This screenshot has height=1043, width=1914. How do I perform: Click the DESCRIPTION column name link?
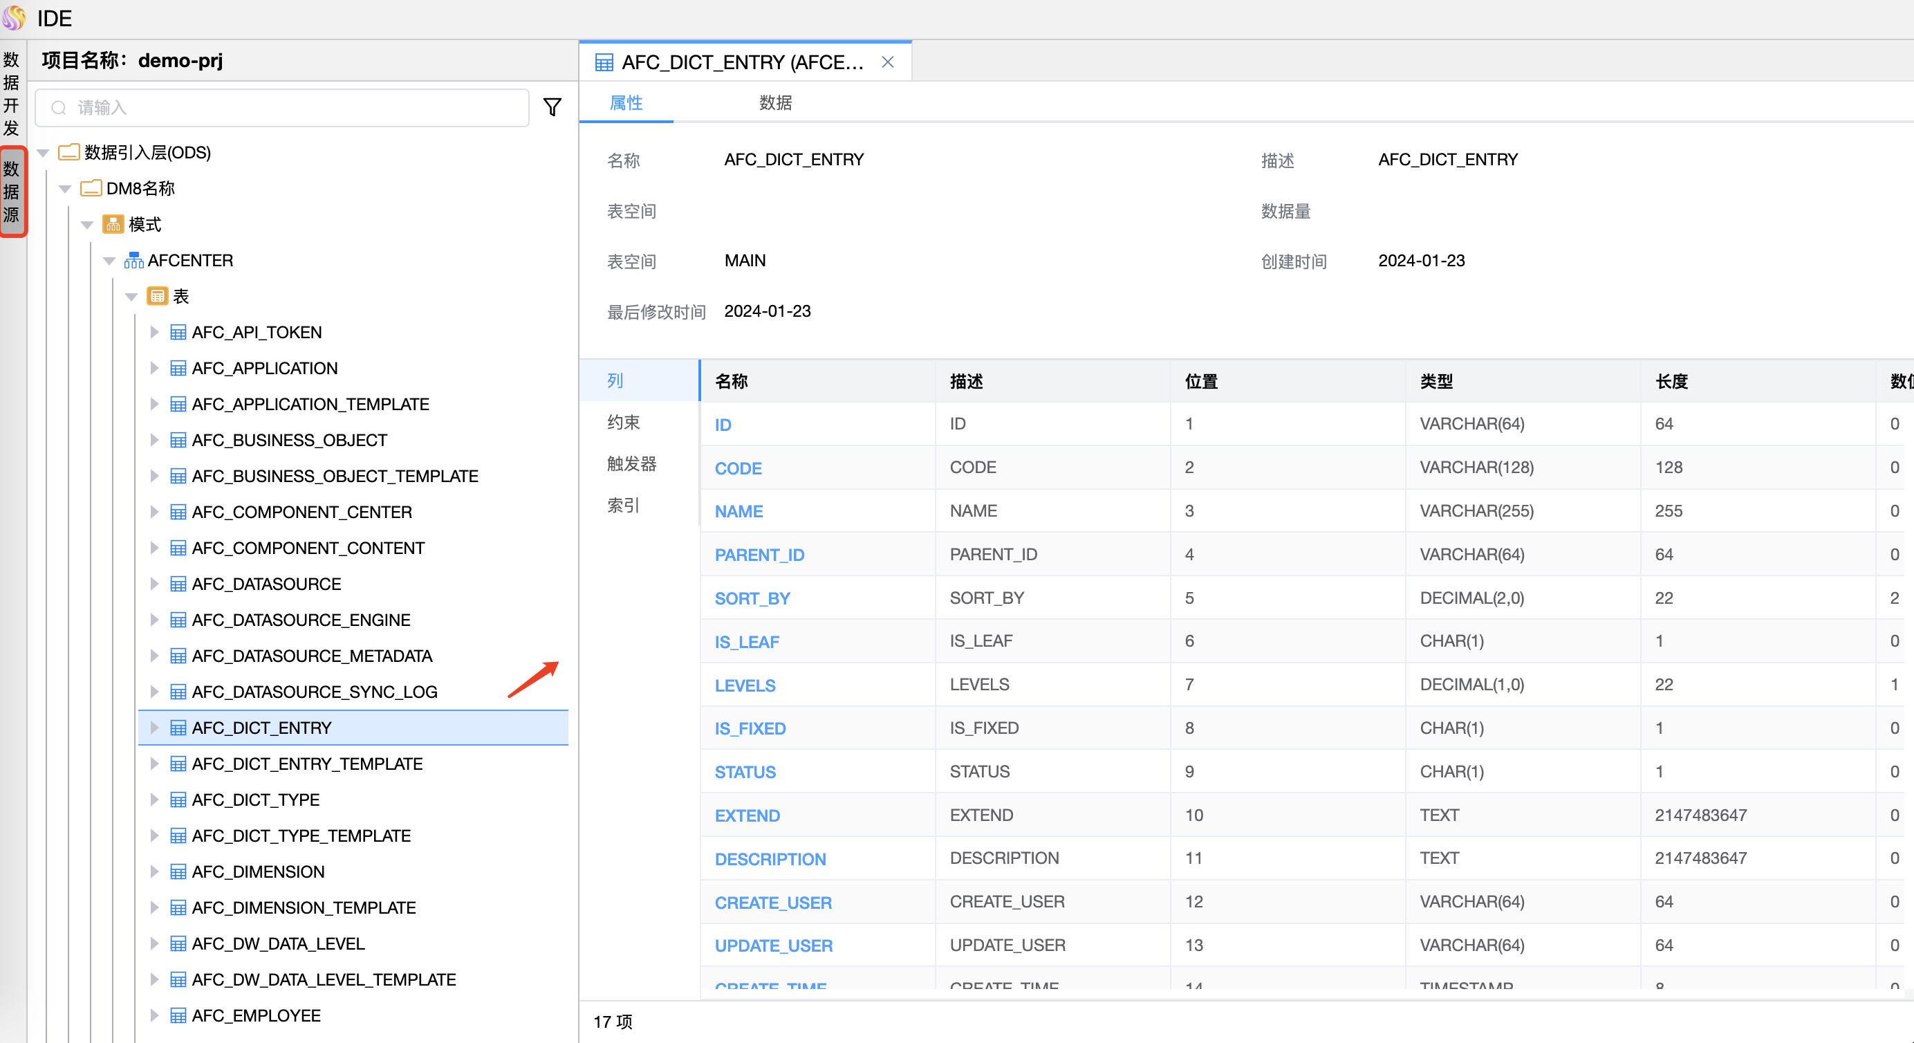(x=770, y=858)
